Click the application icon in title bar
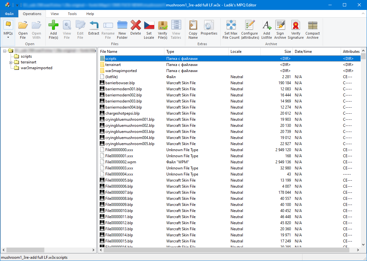Viewport: 367px width, 261px height. (7, 5)
